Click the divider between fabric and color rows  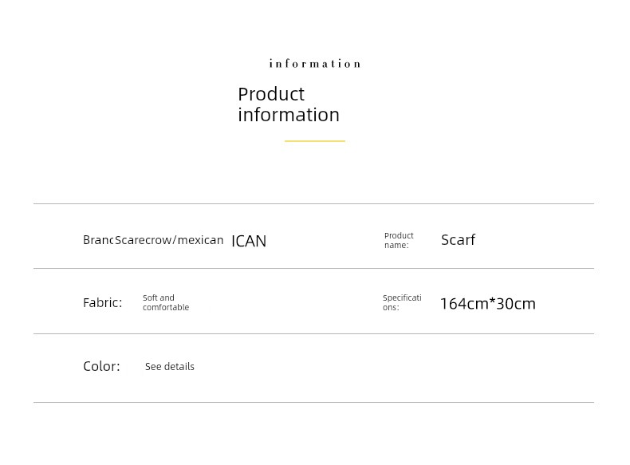(313, 334)
